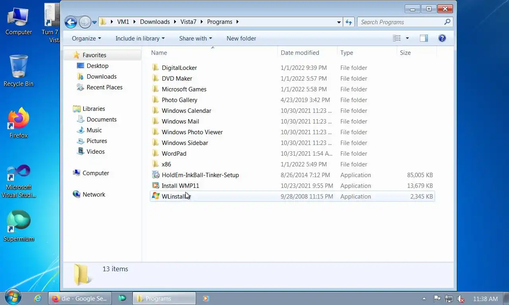Click the Action Center flag icon
The width and height of the screenshot is (509, 305).
click(x=437, y=299)
